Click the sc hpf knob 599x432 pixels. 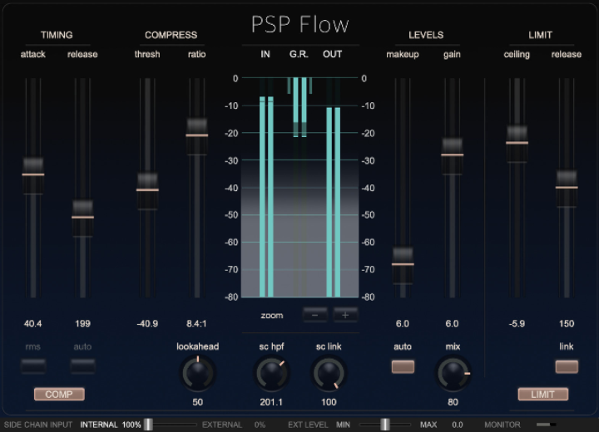(x=271, y=374)
